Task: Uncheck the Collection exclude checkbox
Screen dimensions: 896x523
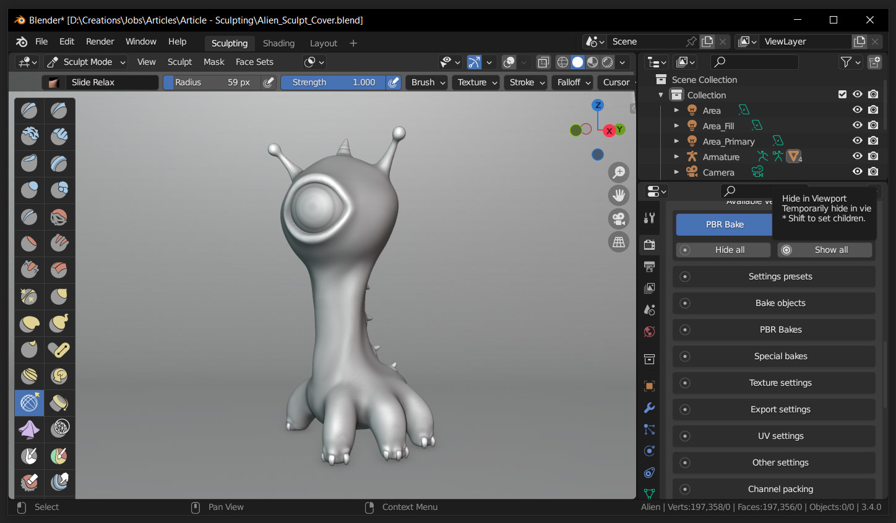Action: click(x=842, y=95)
